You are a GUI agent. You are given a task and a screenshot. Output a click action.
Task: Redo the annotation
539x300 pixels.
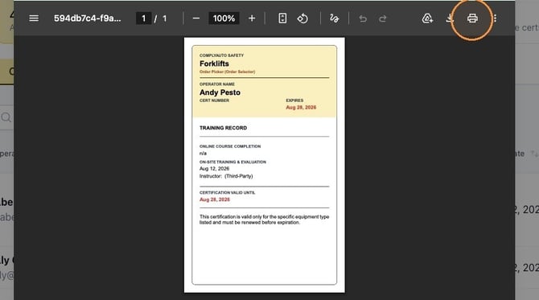pyautogui.click(x=383, y=18)
